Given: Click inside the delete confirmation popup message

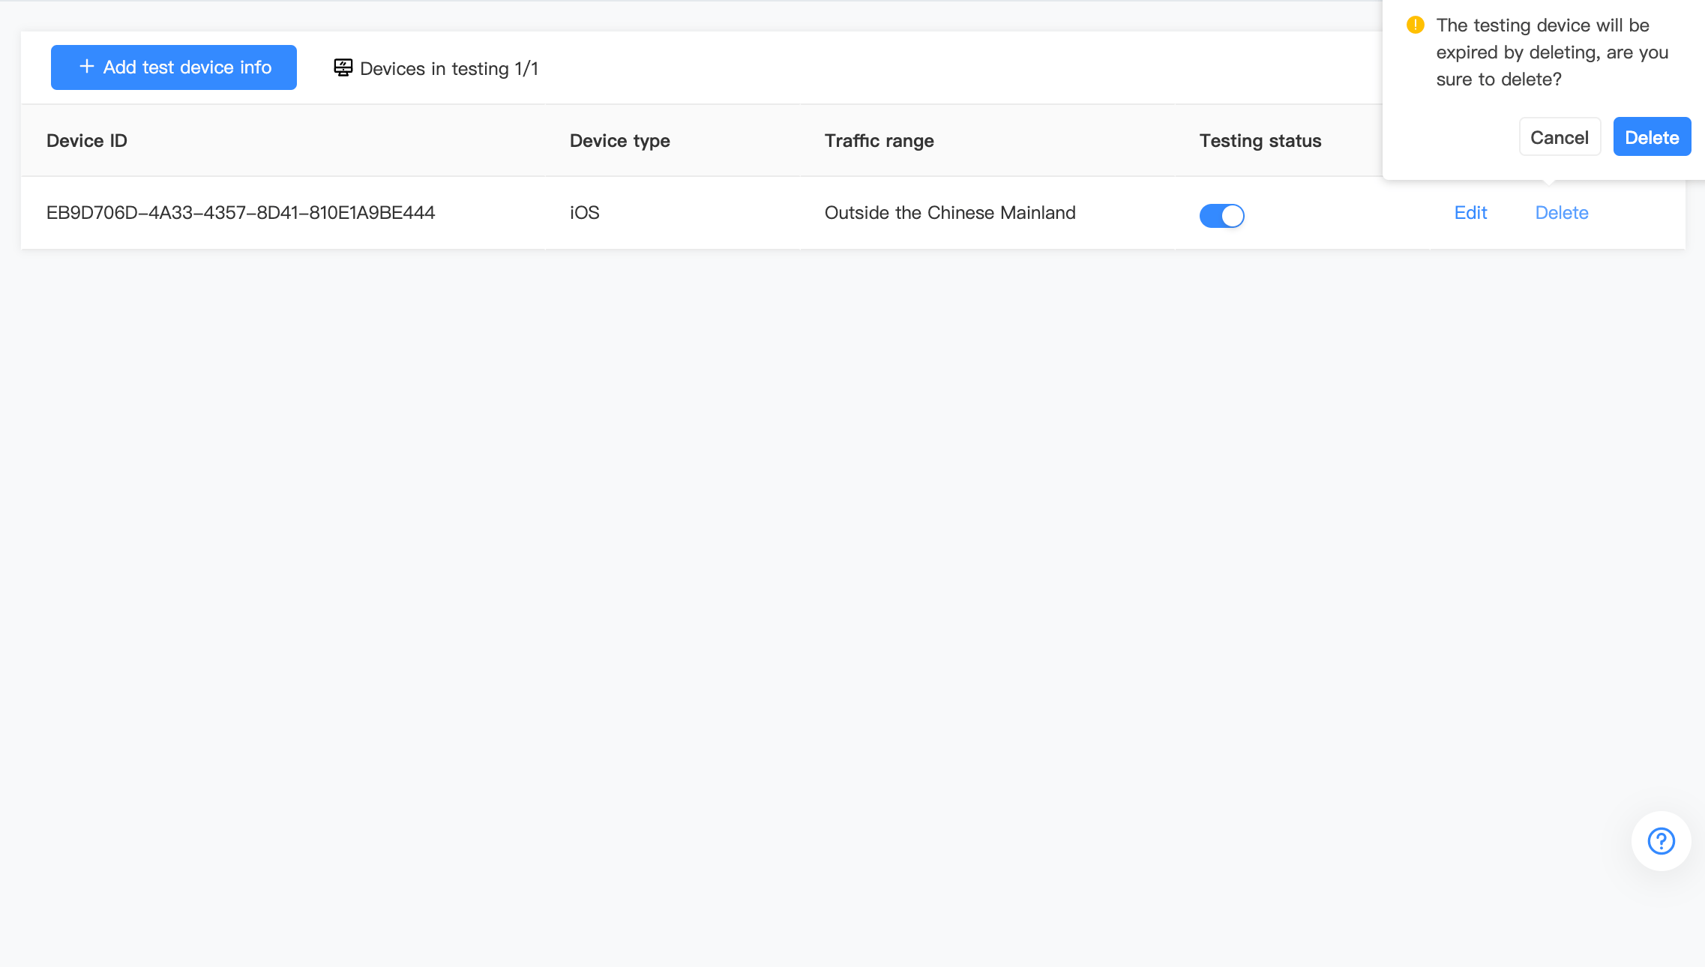Looking at the screenshot, I should pyautogui.click(x=1551, y=52).
